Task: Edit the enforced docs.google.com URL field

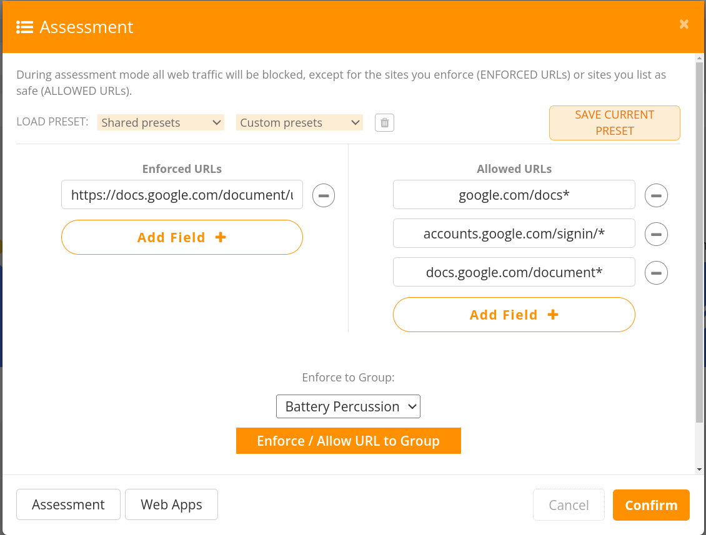Action: click(x=182, y=195)
